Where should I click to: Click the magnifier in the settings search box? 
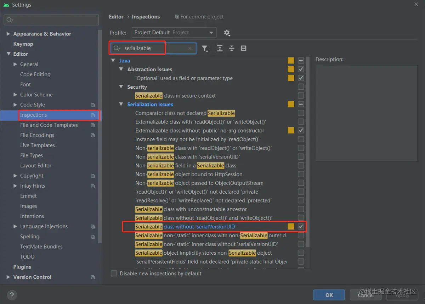[x=10, y=20]
